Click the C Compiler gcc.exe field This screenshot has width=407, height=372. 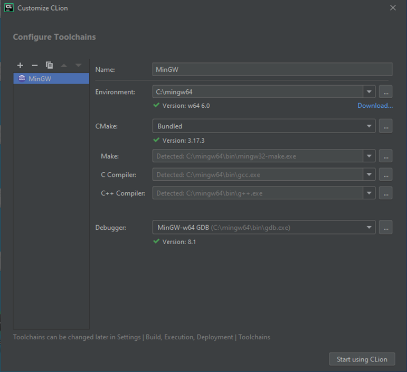pos(258,174)
